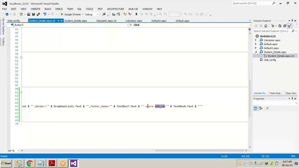299x168 pixels.
Task: Click the split-editor handle above the vertical scrollbar
Action: pyautogui.click(x=249, y=29)
